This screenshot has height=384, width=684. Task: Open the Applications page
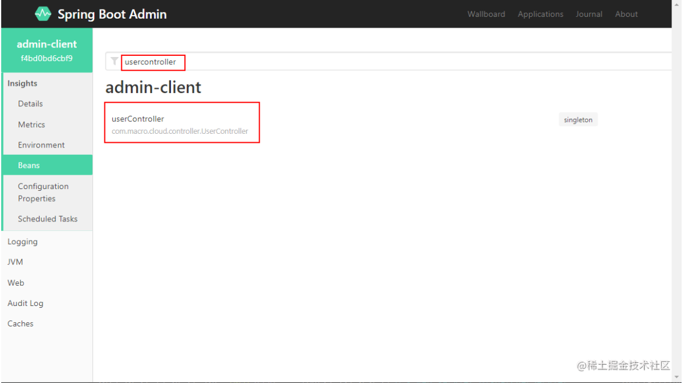540,14
